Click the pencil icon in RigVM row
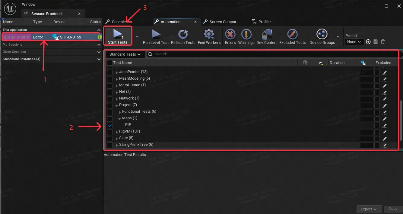The width and height of the screenshot is (403, 214). tap(385, 132)
